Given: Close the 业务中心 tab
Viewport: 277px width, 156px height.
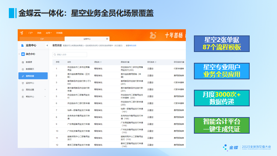Looking at the screenshot, I should pyautogui.click(x=107, y=39).
